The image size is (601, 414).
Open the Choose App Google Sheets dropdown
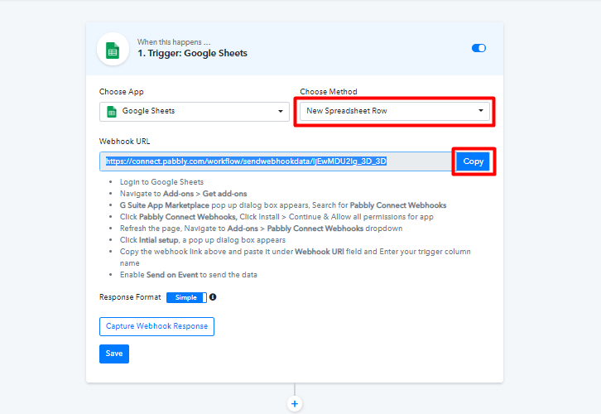point(195,112)
